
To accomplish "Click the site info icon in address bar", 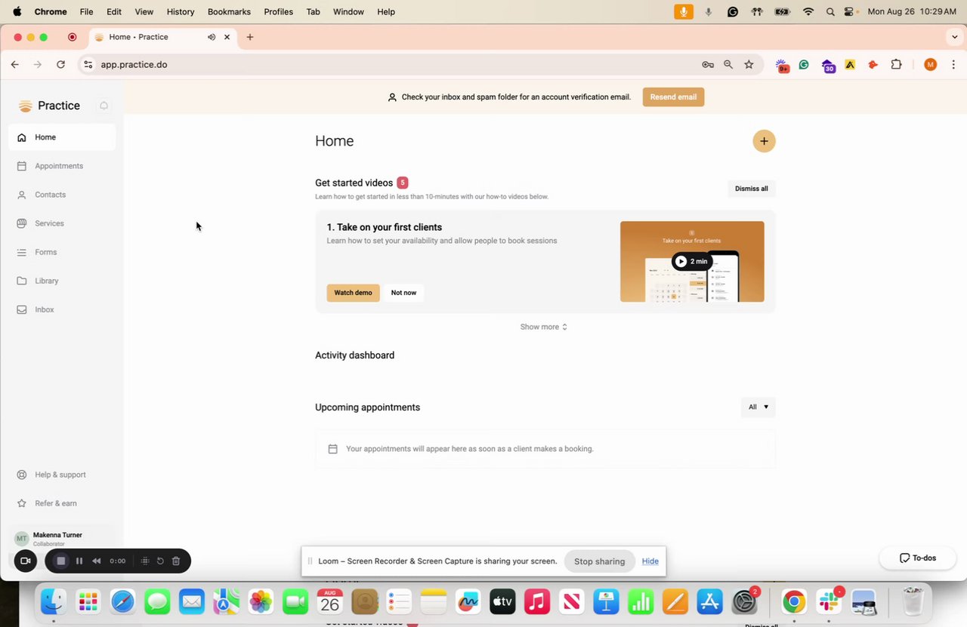I will (88, 64).
